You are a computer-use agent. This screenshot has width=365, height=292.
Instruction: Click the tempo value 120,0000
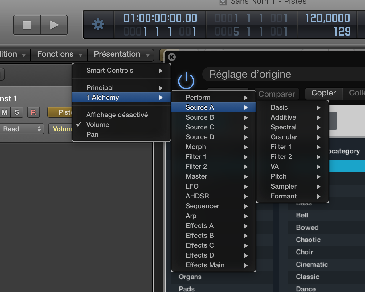click(327, 18)
